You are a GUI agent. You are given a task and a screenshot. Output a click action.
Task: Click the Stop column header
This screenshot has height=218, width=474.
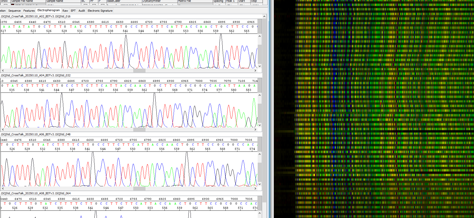256,1
